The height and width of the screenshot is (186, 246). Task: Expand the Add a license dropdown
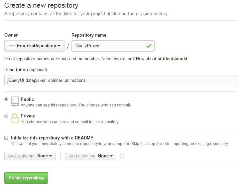[x=91, y=156]
